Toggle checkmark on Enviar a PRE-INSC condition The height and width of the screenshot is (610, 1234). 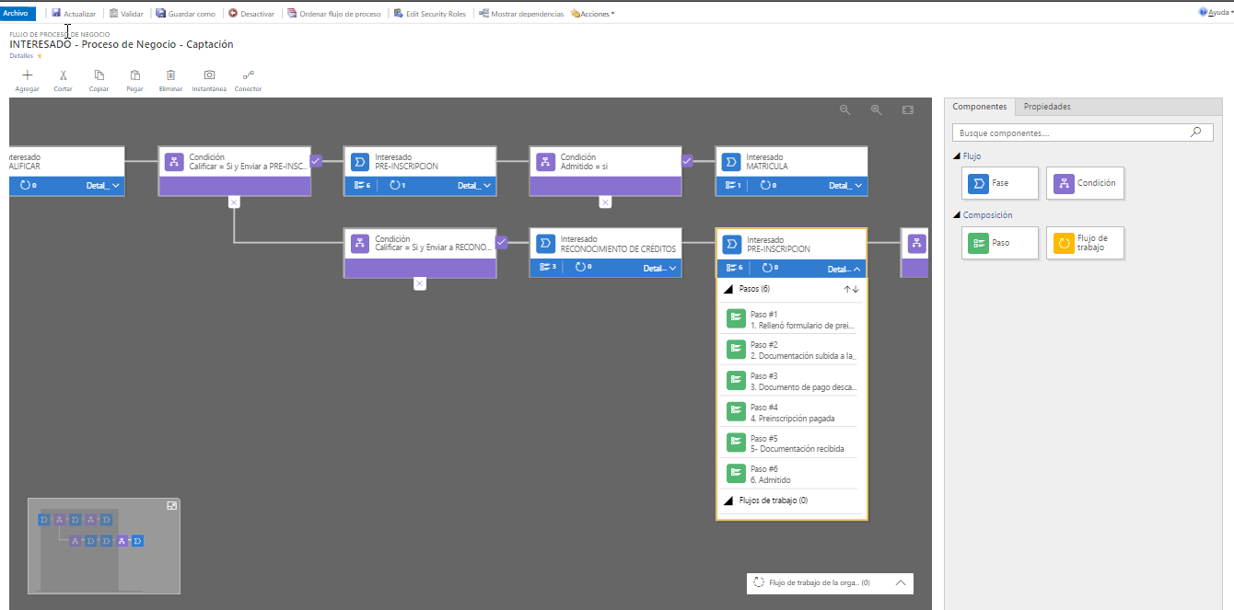coord(316,160)
